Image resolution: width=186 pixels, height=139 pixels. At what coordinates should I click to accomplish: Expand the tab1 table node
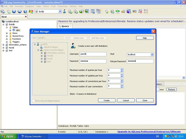[x=10, y=30]
